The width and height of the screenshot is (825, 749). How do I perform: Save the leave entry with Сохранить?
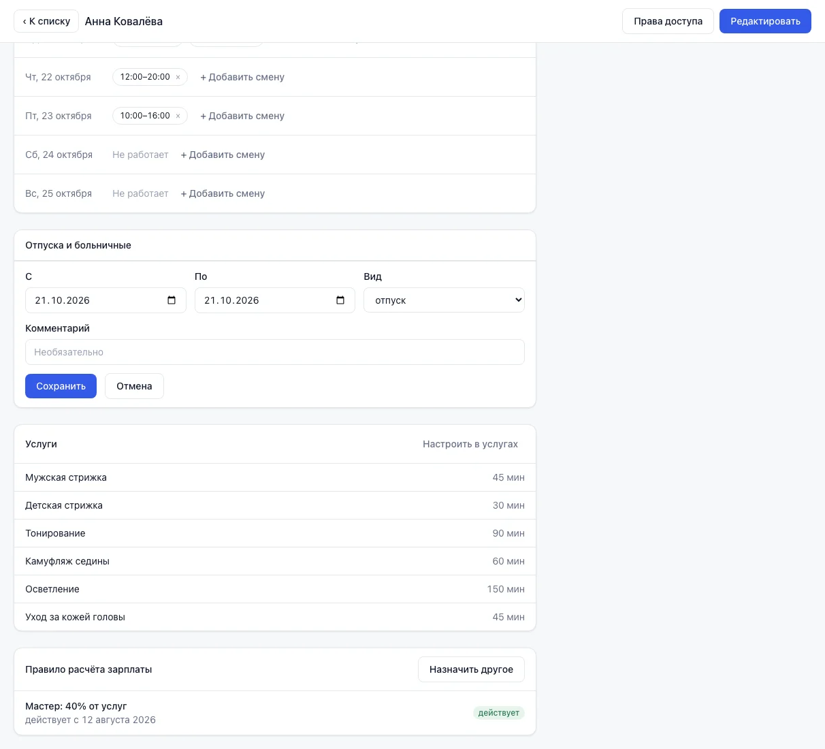[x=61, y=386]
